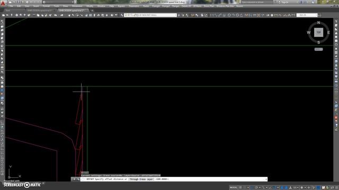339x190 pixels.
Task: Click the command line close X icon
Action: click(x=74, y=179)
